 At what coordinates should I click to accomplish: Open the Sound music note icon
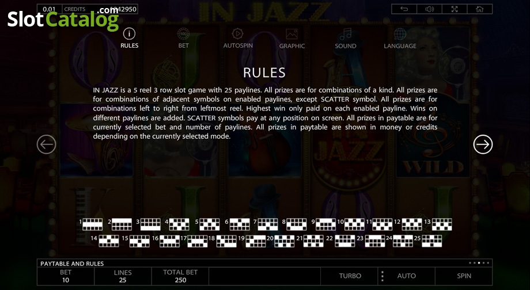[346, 34]
